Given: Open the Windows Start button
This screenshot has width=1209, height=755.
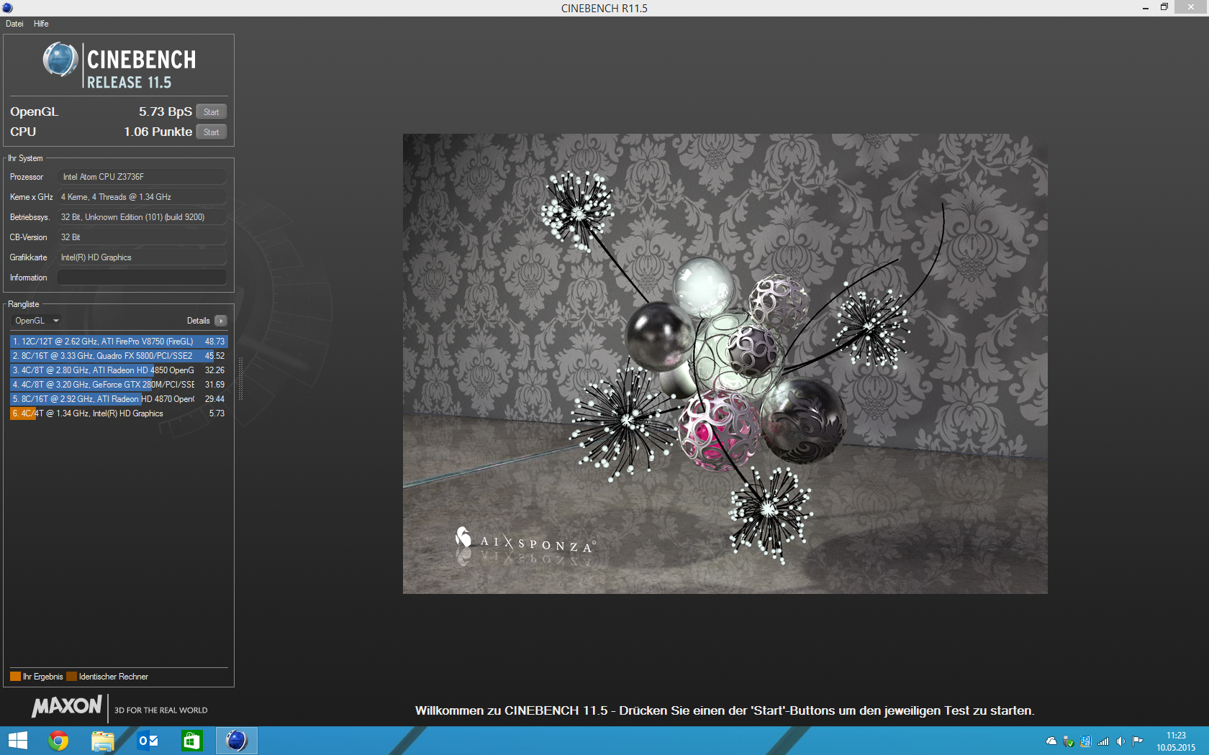Looking at the screenshot, I should point(17,741).
